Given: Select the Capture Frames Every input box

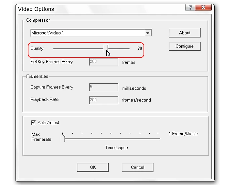Looking at the screenshot, I should coord(103,87).
